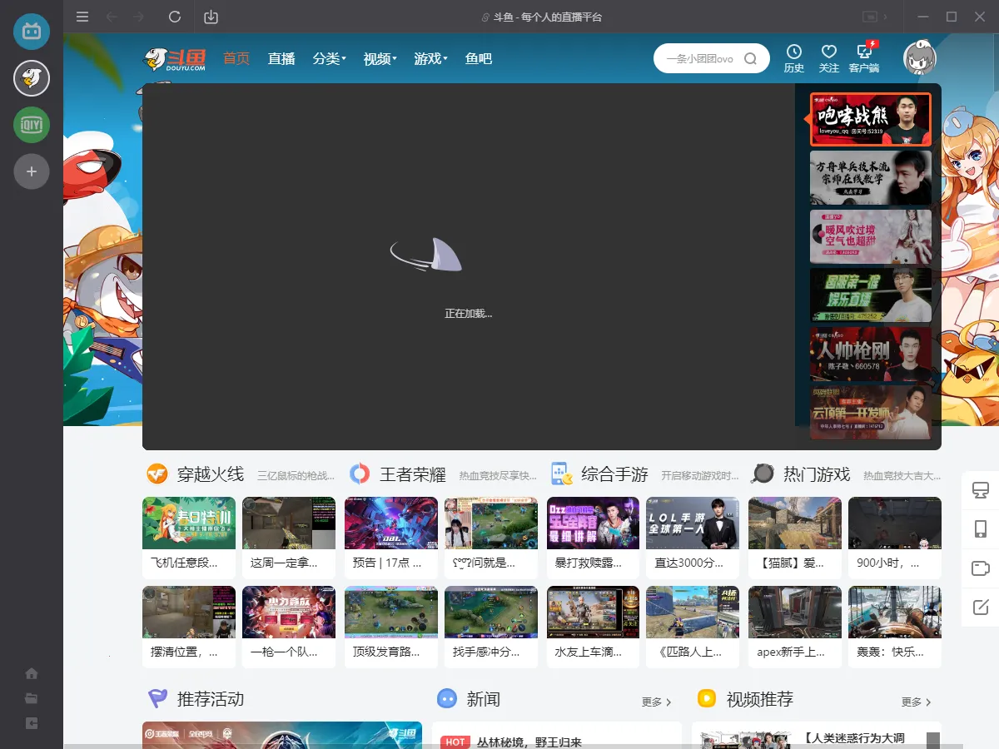Image resolution: width=999 pixels, height=749 pixels.
Task: Click the plus icon in the left dock
Action: (31, 171)
